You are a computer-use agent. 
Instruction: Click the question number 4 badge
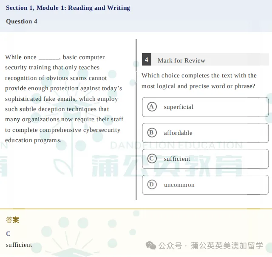147,60
